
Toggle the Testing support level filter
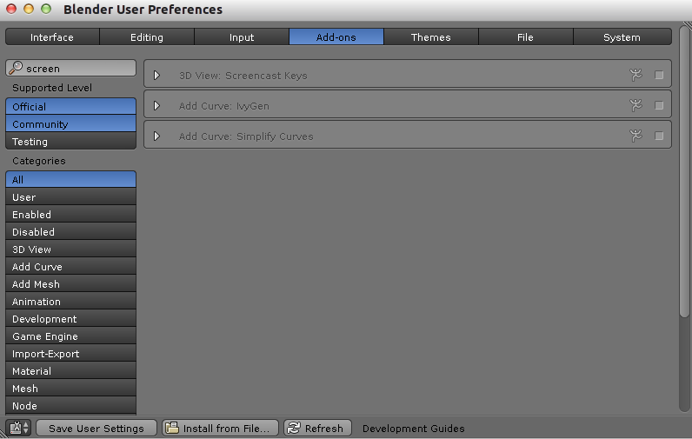[x=70, y=141]
